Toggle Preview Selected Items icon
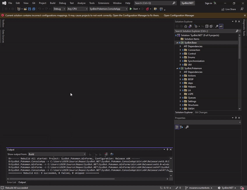The height and width of the screenshot is (190, 247). (x=221, y=26)
